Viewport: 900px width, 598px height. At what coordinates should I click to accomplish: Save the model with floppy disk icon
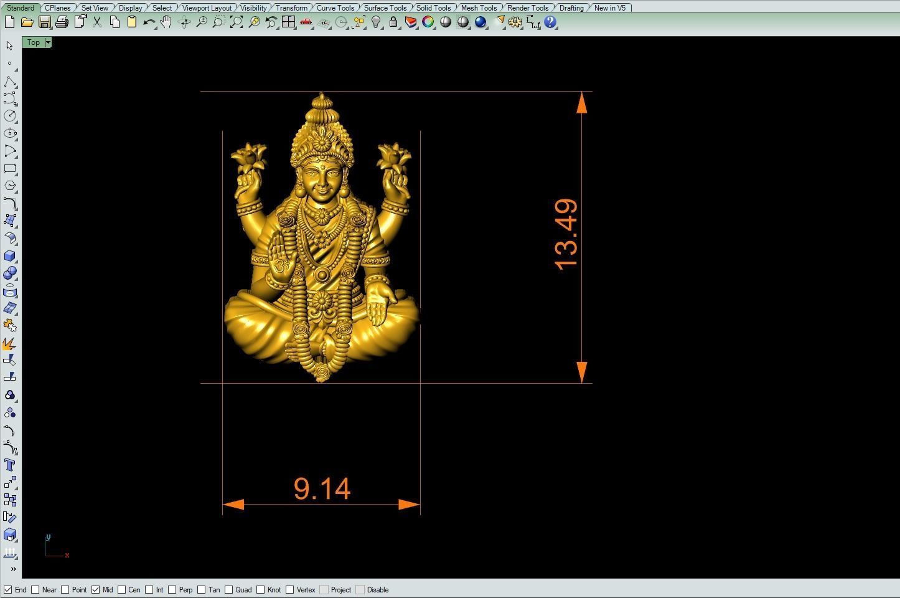click(x=44, y=22)
